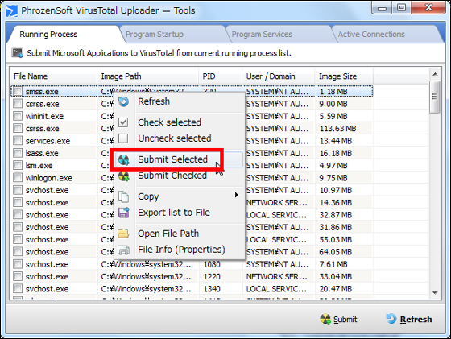
Task: Click the Check selected checkmark icon
Action: (x=123, y=122)
